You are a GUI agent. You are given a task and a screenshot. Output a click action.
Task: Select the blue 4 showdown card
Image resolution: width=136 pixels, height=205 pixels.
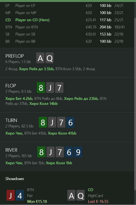[20, 195]
